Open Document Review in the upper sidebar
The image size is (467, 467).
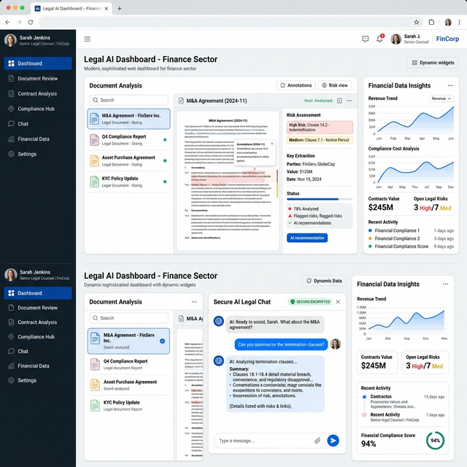[38, 79]
